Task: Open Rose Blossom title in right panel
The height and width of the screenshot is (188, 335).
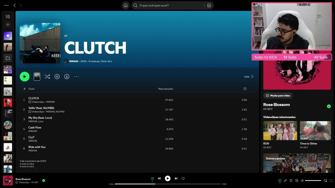Action: [276, 104]
